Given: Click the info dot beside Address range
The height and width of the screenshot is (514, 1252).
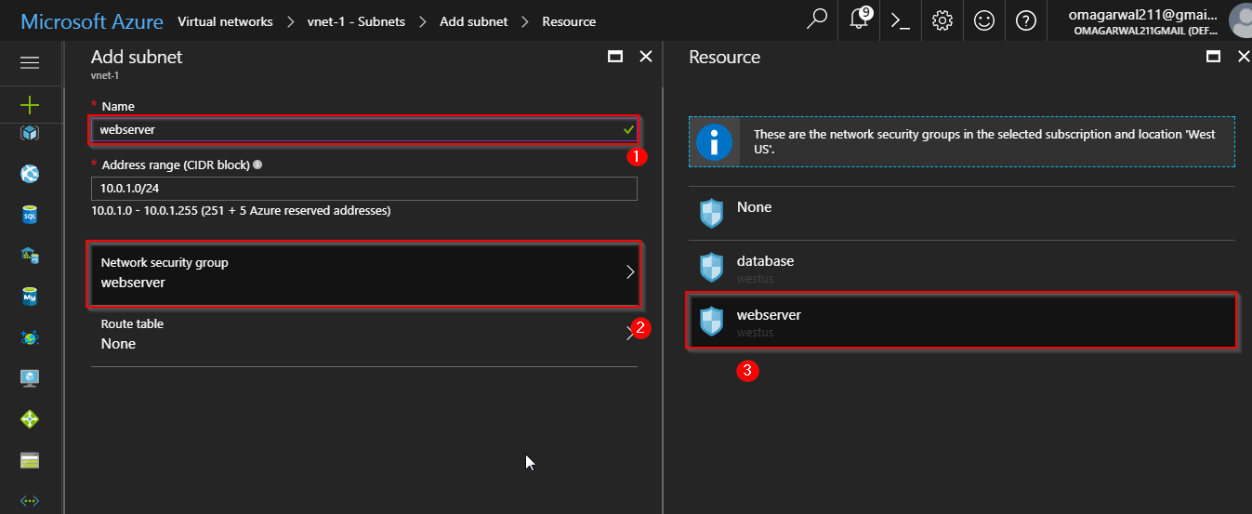Looking at the screenshot, I should coord(257,165).
